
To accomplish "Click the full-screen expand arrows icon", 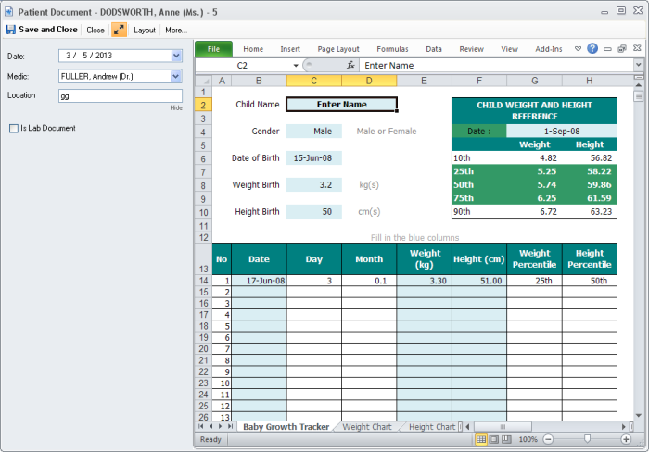I will click(x=119, y=30).
